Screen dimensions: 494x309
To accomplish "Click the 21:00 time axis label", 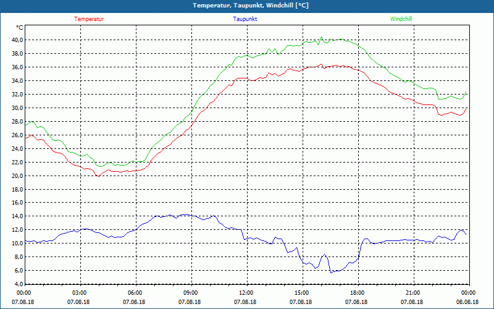I will click(412, 293).
